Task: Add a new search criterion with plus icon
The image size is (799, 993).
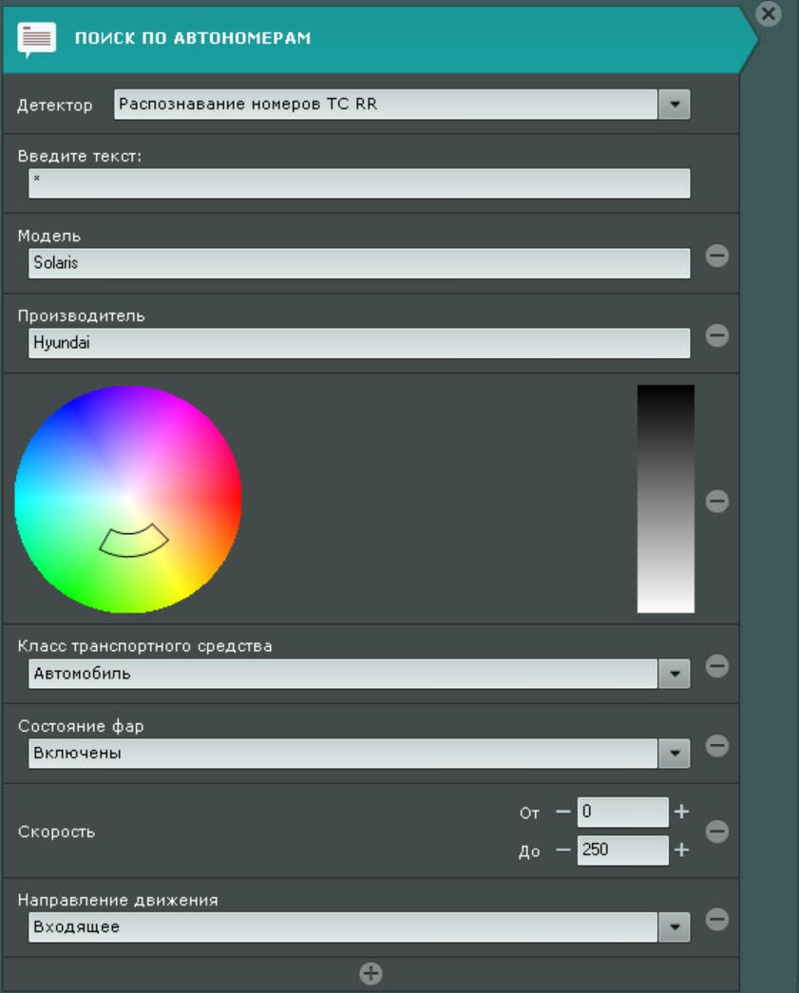Action: [371, 974]
